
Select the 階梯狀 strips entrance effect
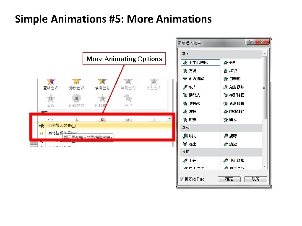click(191, 103)
